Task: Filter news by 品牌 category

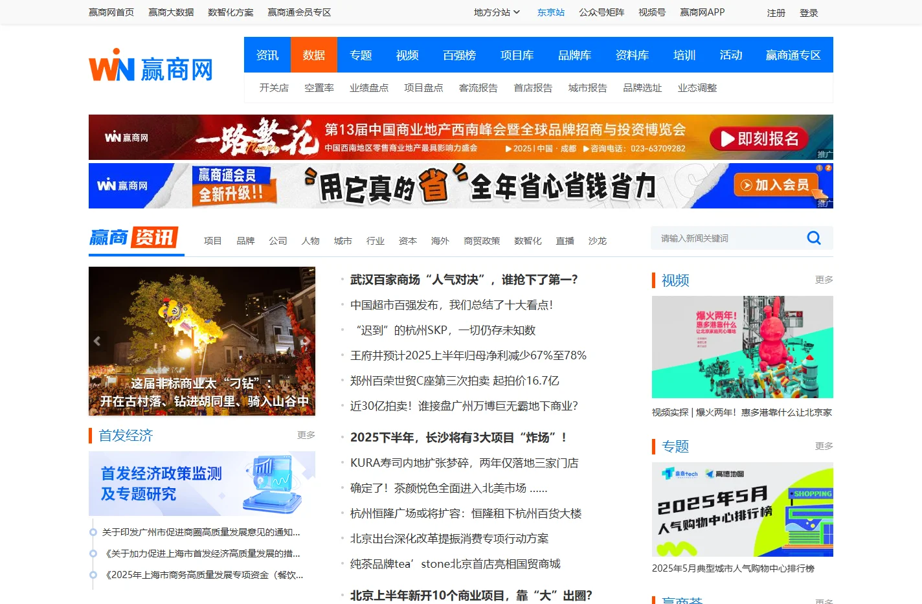Action: click(x=245, y=241)
